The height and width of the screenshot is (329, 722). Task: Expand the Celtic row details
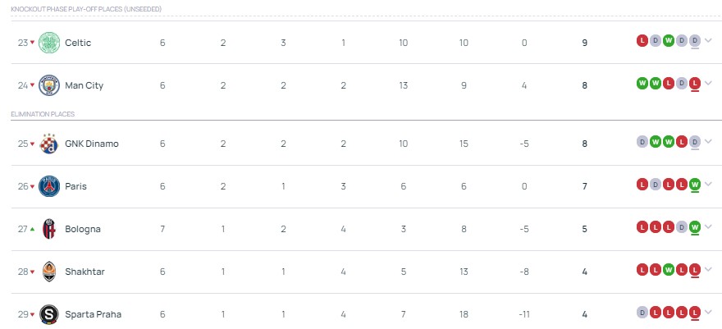pos(708,40)
